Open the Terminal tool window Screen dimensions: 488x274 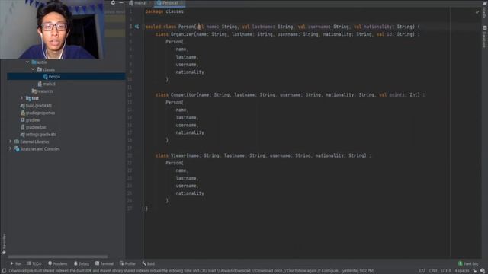click(104, 263)
